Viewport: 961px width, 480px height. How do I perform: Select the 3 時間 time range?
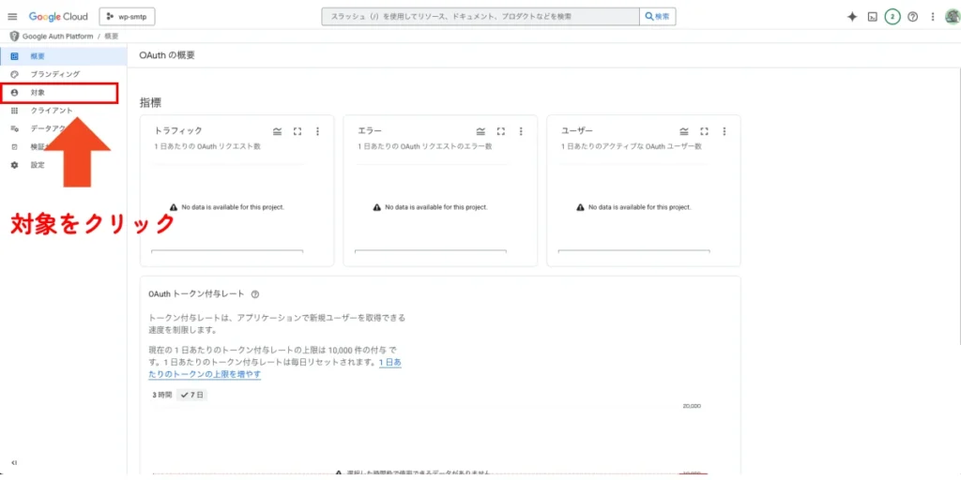tap(162, 395)
